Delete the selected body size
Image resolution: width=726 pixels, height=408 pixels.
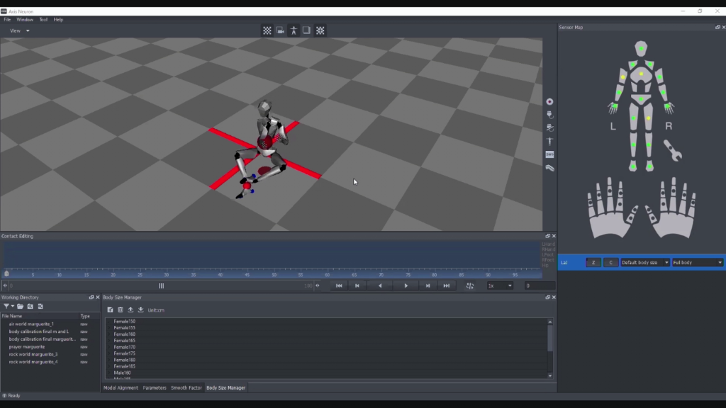coord(121,310)
